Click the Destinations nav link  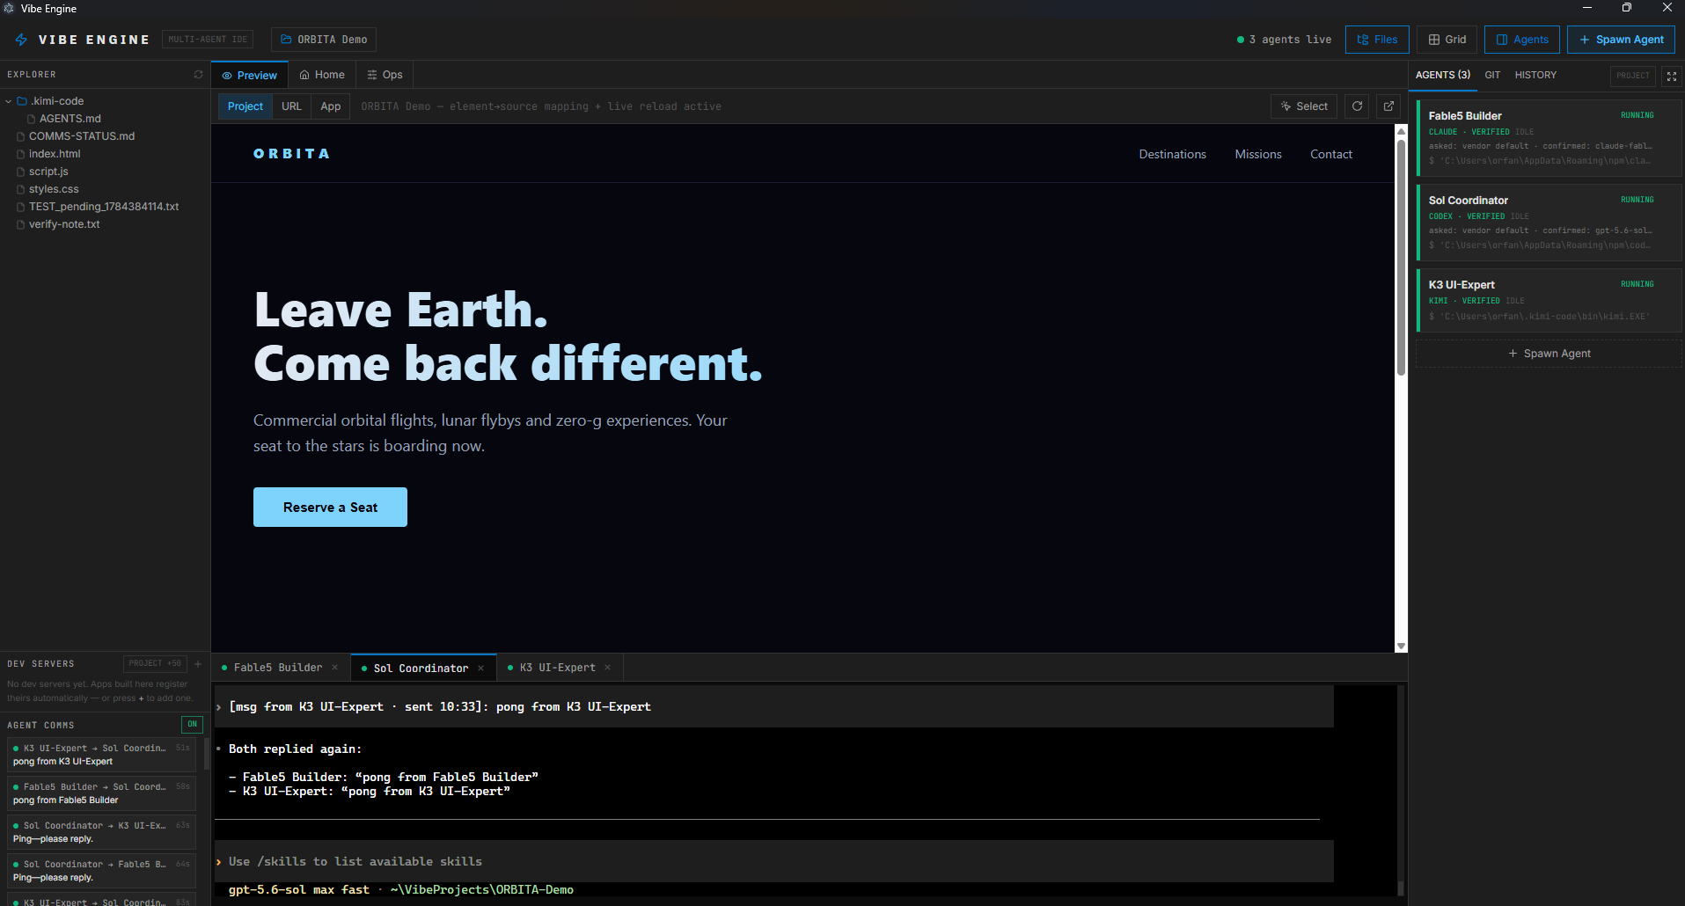1172,154
